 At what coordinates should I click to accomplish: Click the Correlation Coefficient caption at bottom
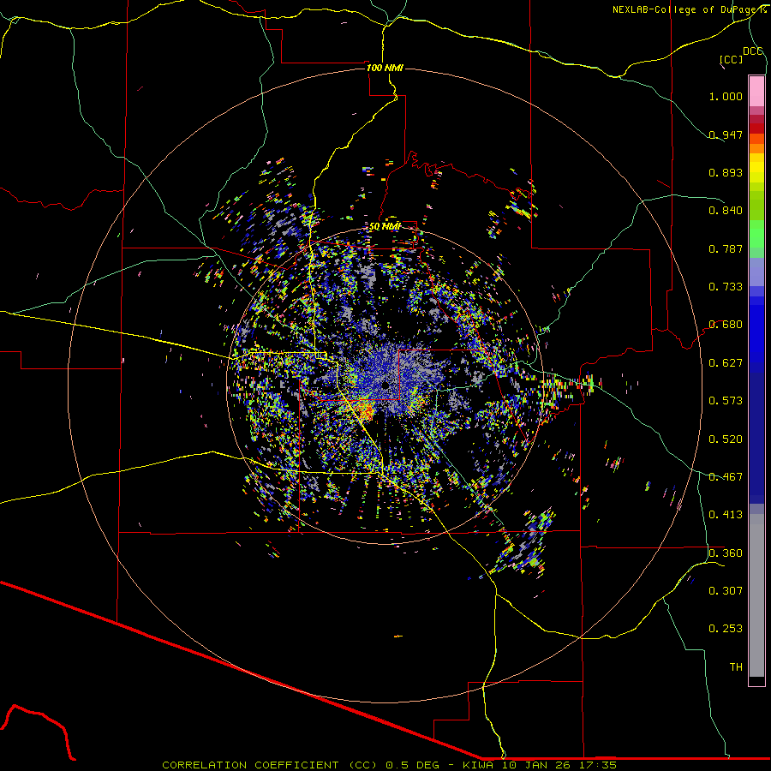(x=390, y=765)
